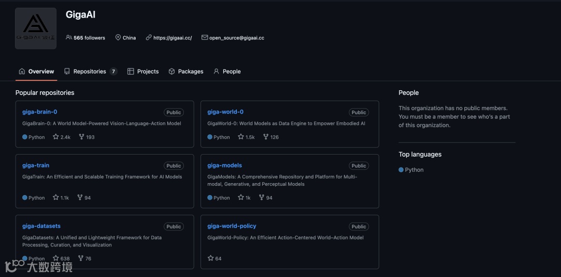Click the 126 forks count on giga-world-0
Screen dimensions: 561x277
274,137
